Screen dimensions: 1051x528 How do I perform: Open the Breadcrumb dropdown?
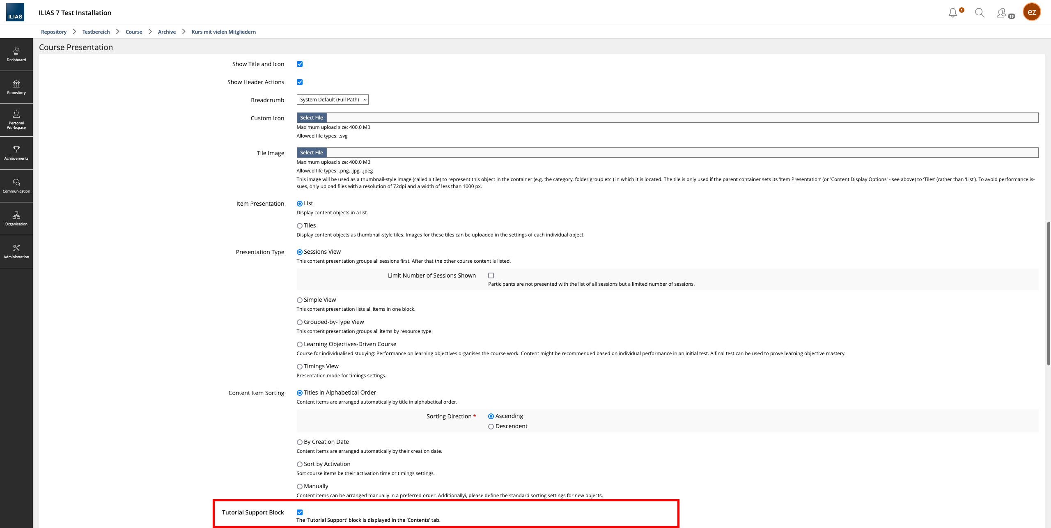point(332,100)
